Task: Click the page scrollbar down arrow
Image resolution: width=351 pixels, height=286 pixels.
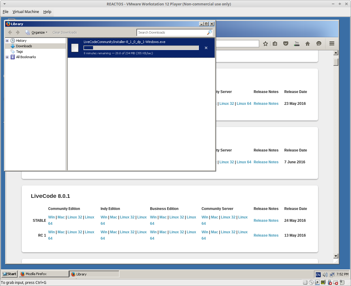Action: click(x=336, y=256)
